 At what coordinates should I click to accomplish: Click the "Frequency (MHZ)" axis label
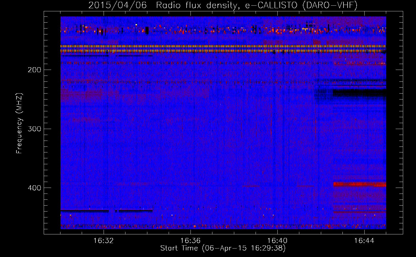[x=19, y=123]
